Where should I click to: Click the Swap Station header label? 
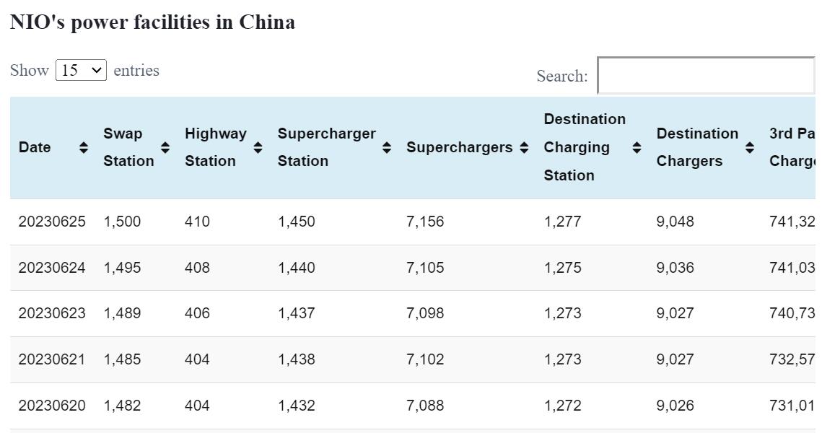[128, 147]
